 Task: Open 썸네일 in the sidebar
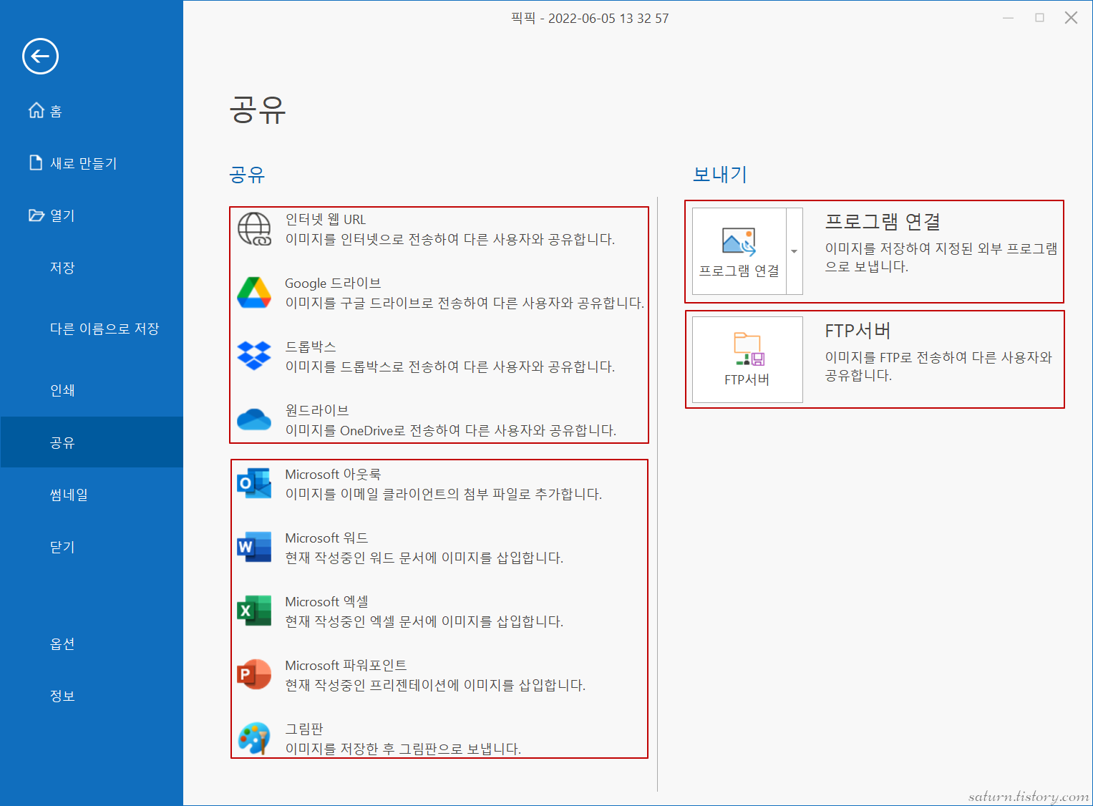[92, 495]
